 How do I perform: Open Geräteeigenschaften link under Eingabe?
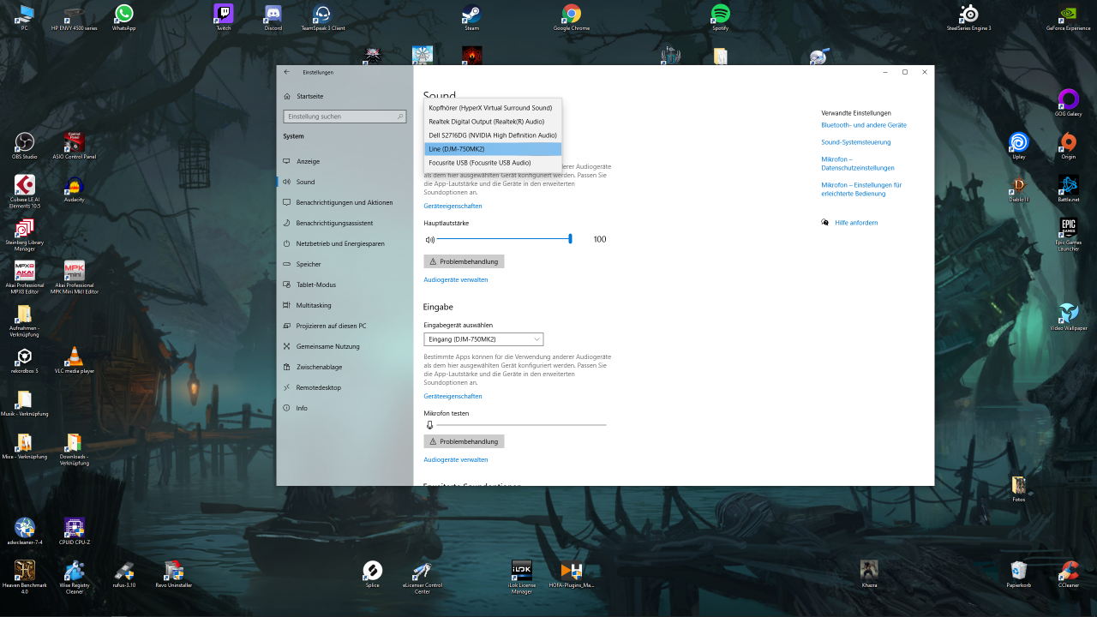[x=453, y=397]
